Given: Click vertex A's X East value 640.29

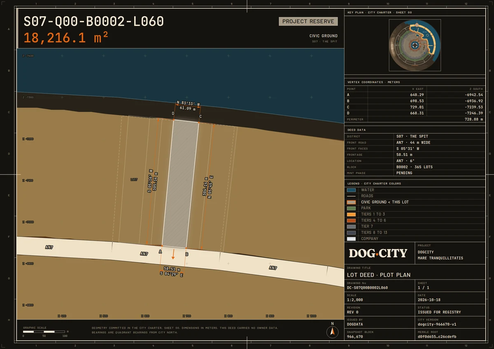Looking at the screenshot, I should tap(417, 95).
